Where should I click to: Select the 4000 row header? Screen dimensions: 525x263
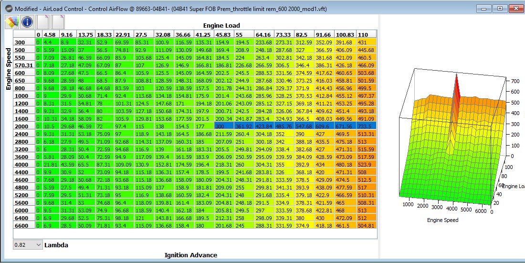point(24,165)
